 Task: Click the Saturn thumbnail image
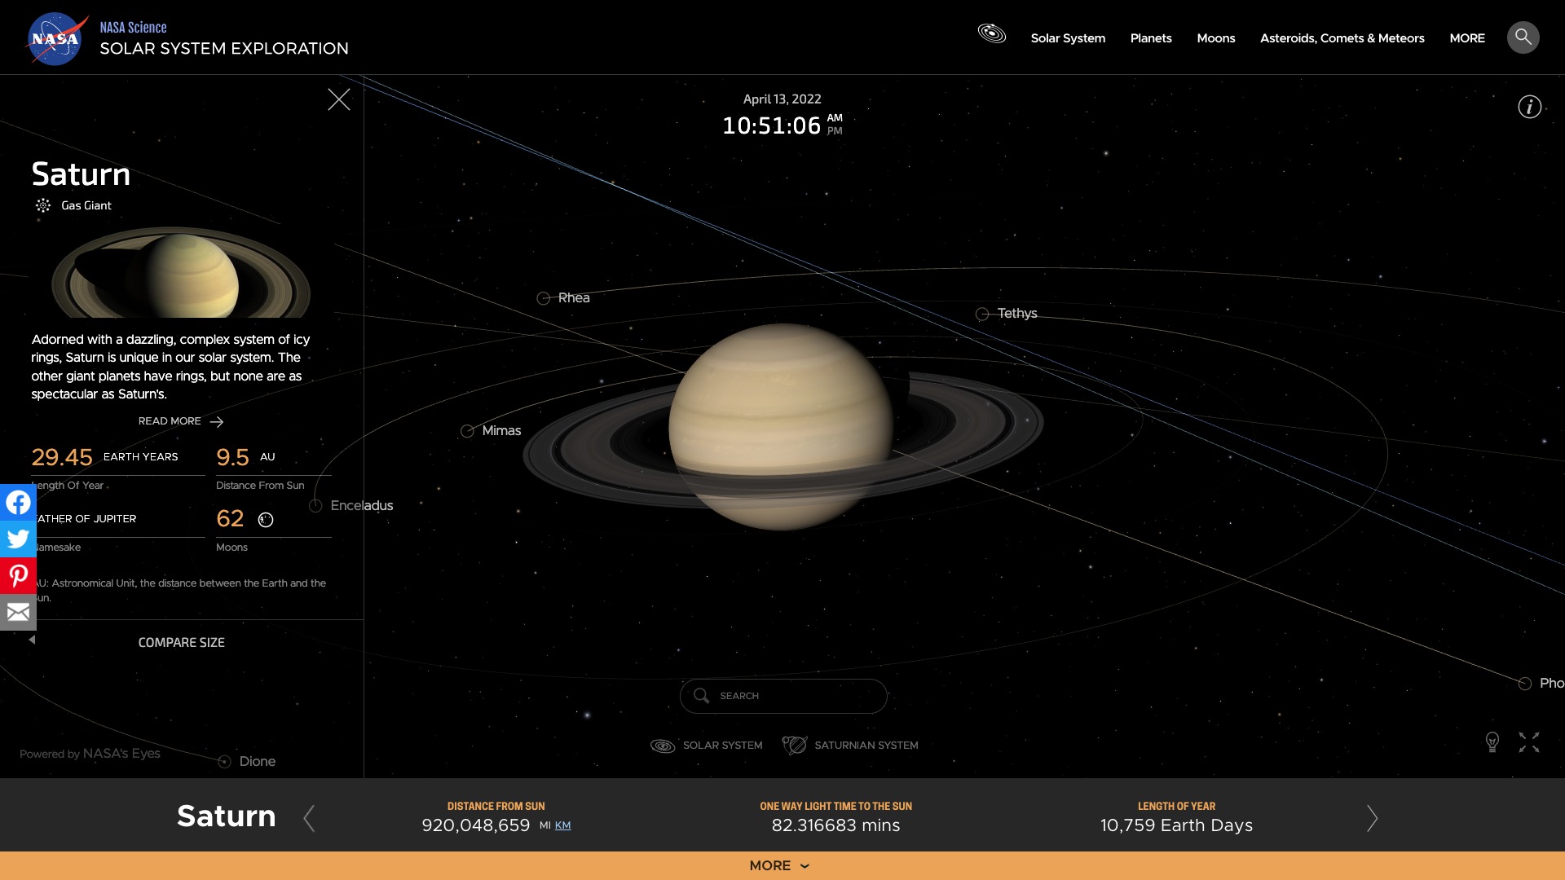181,272
